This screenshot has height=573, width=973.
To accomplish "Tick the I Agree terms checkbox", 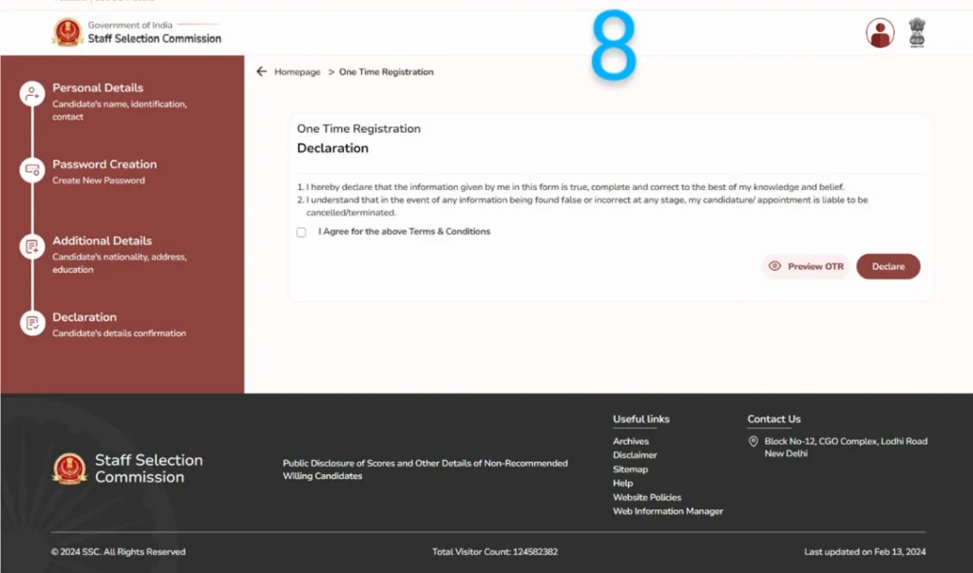I will pos(301,232).
